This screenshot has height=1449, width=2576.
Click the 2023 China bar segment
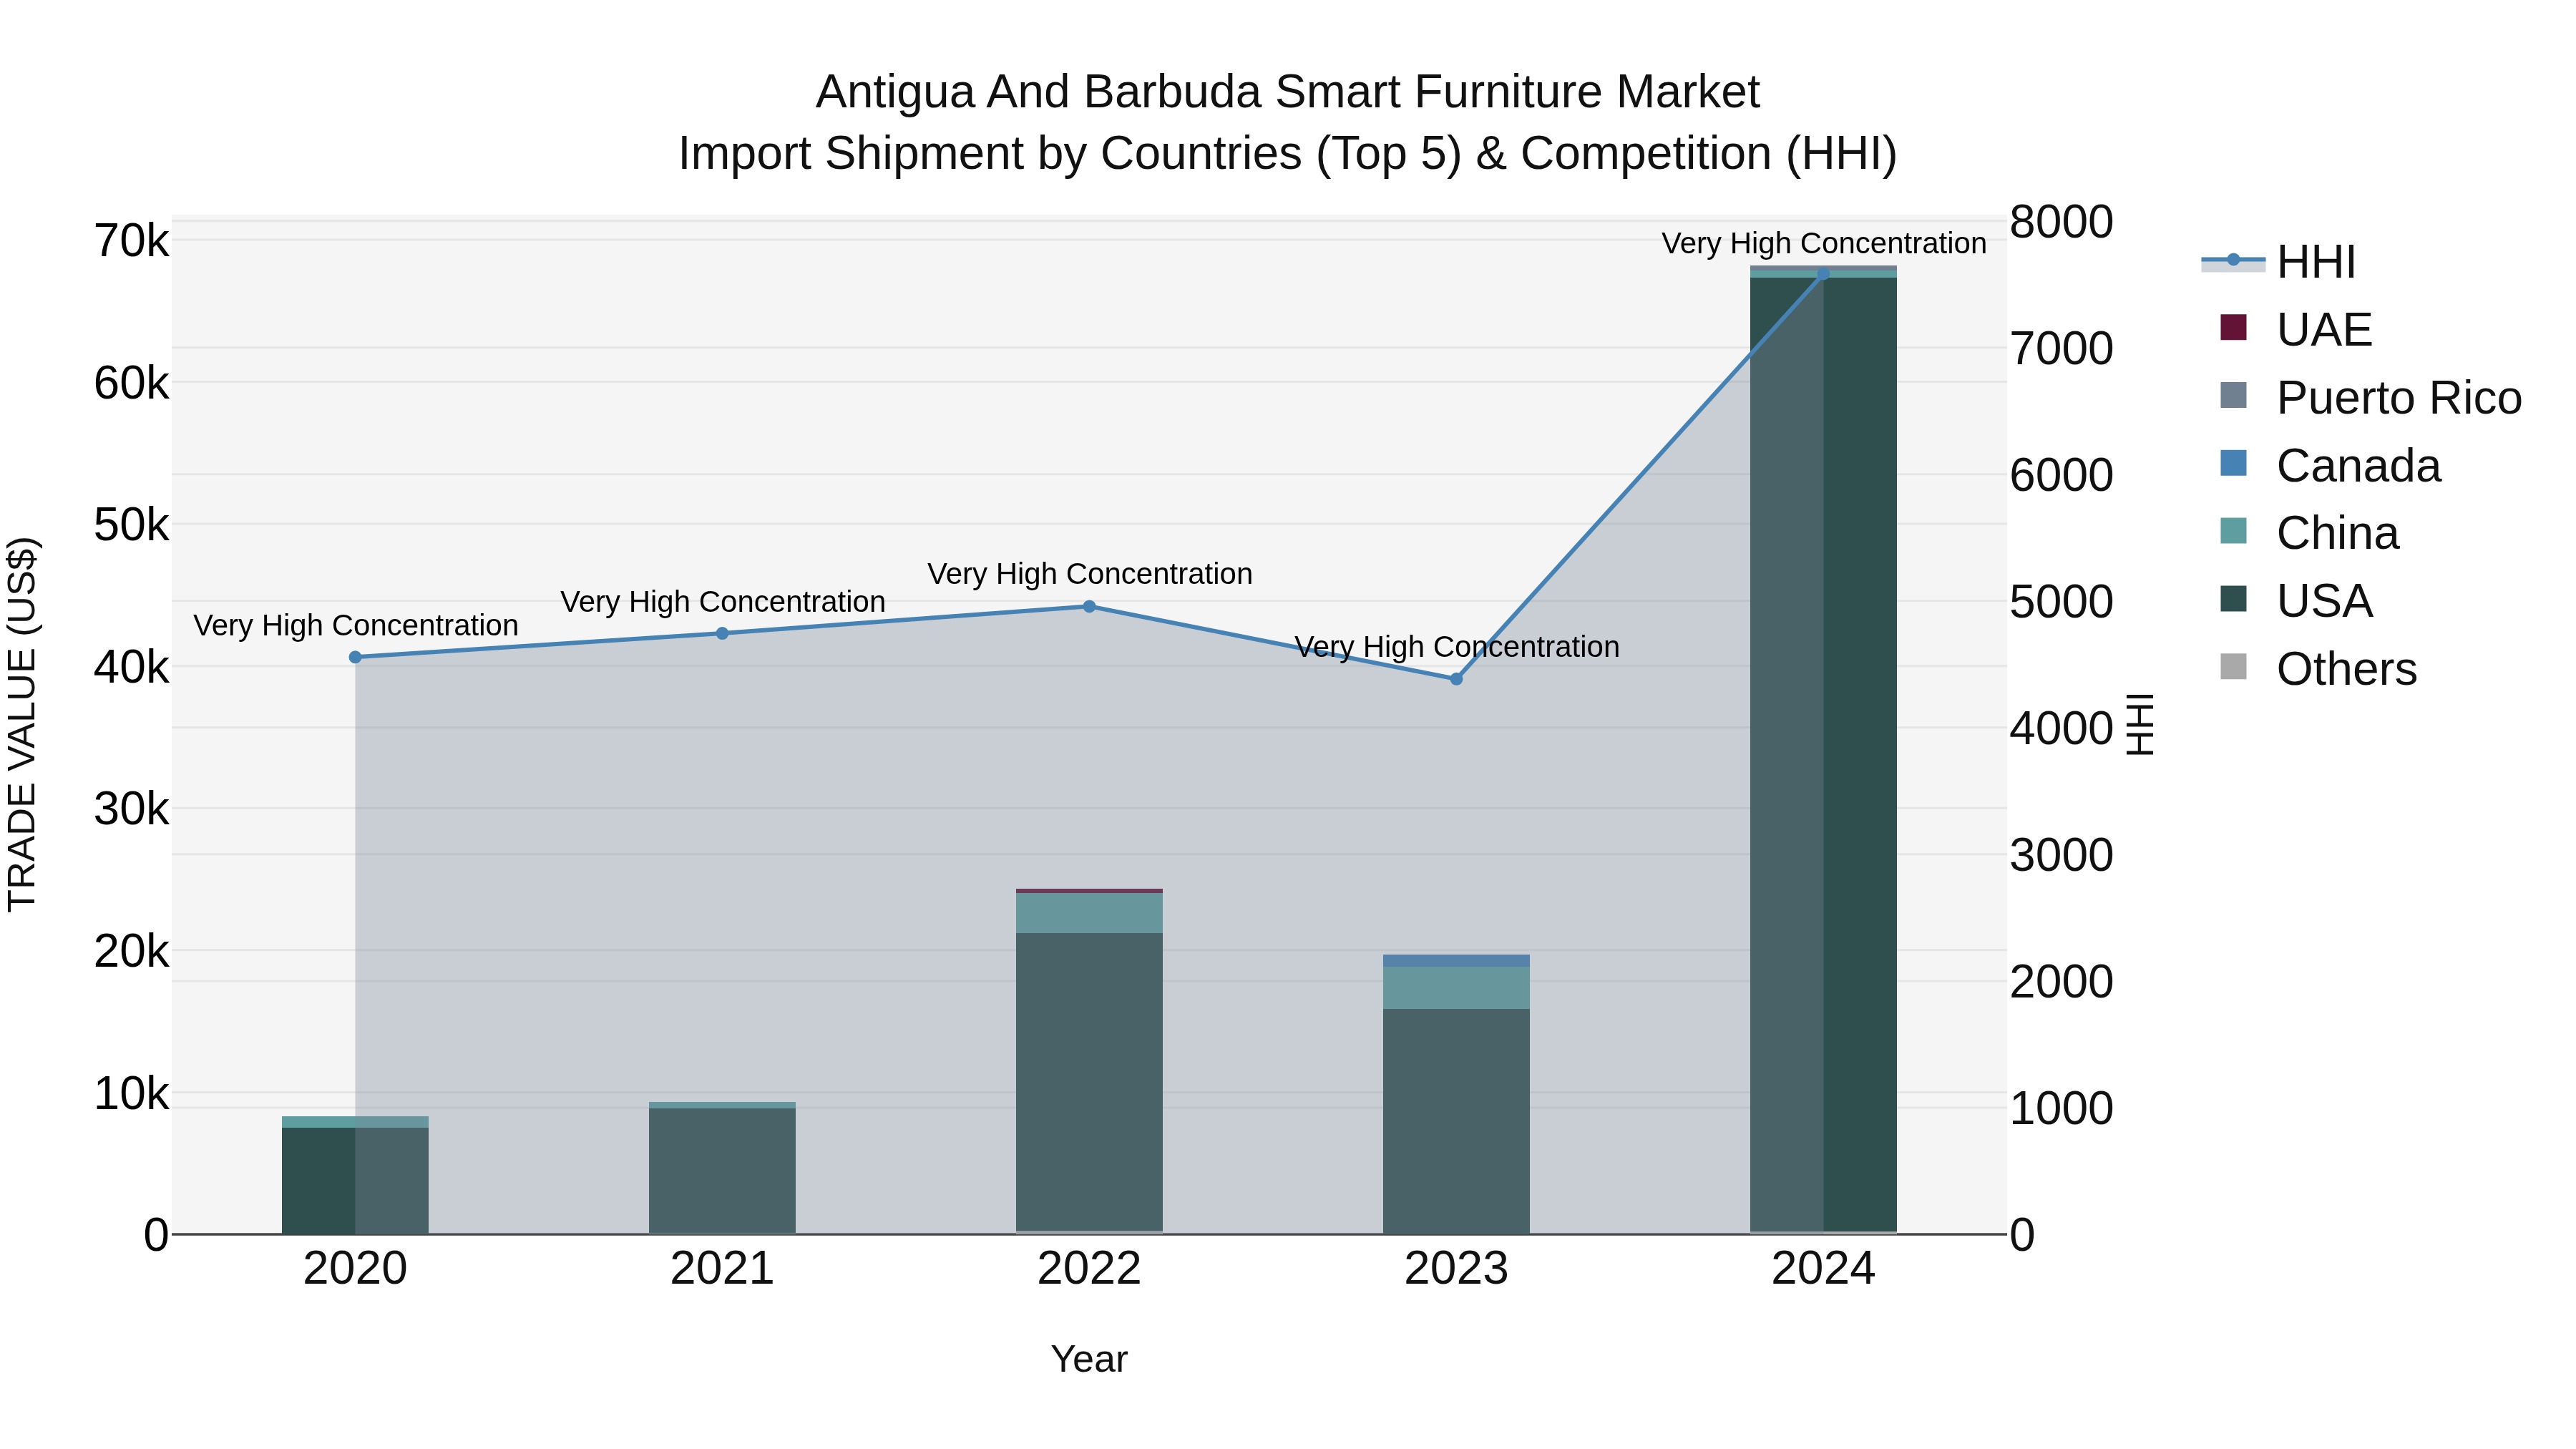coord(1456,987)
